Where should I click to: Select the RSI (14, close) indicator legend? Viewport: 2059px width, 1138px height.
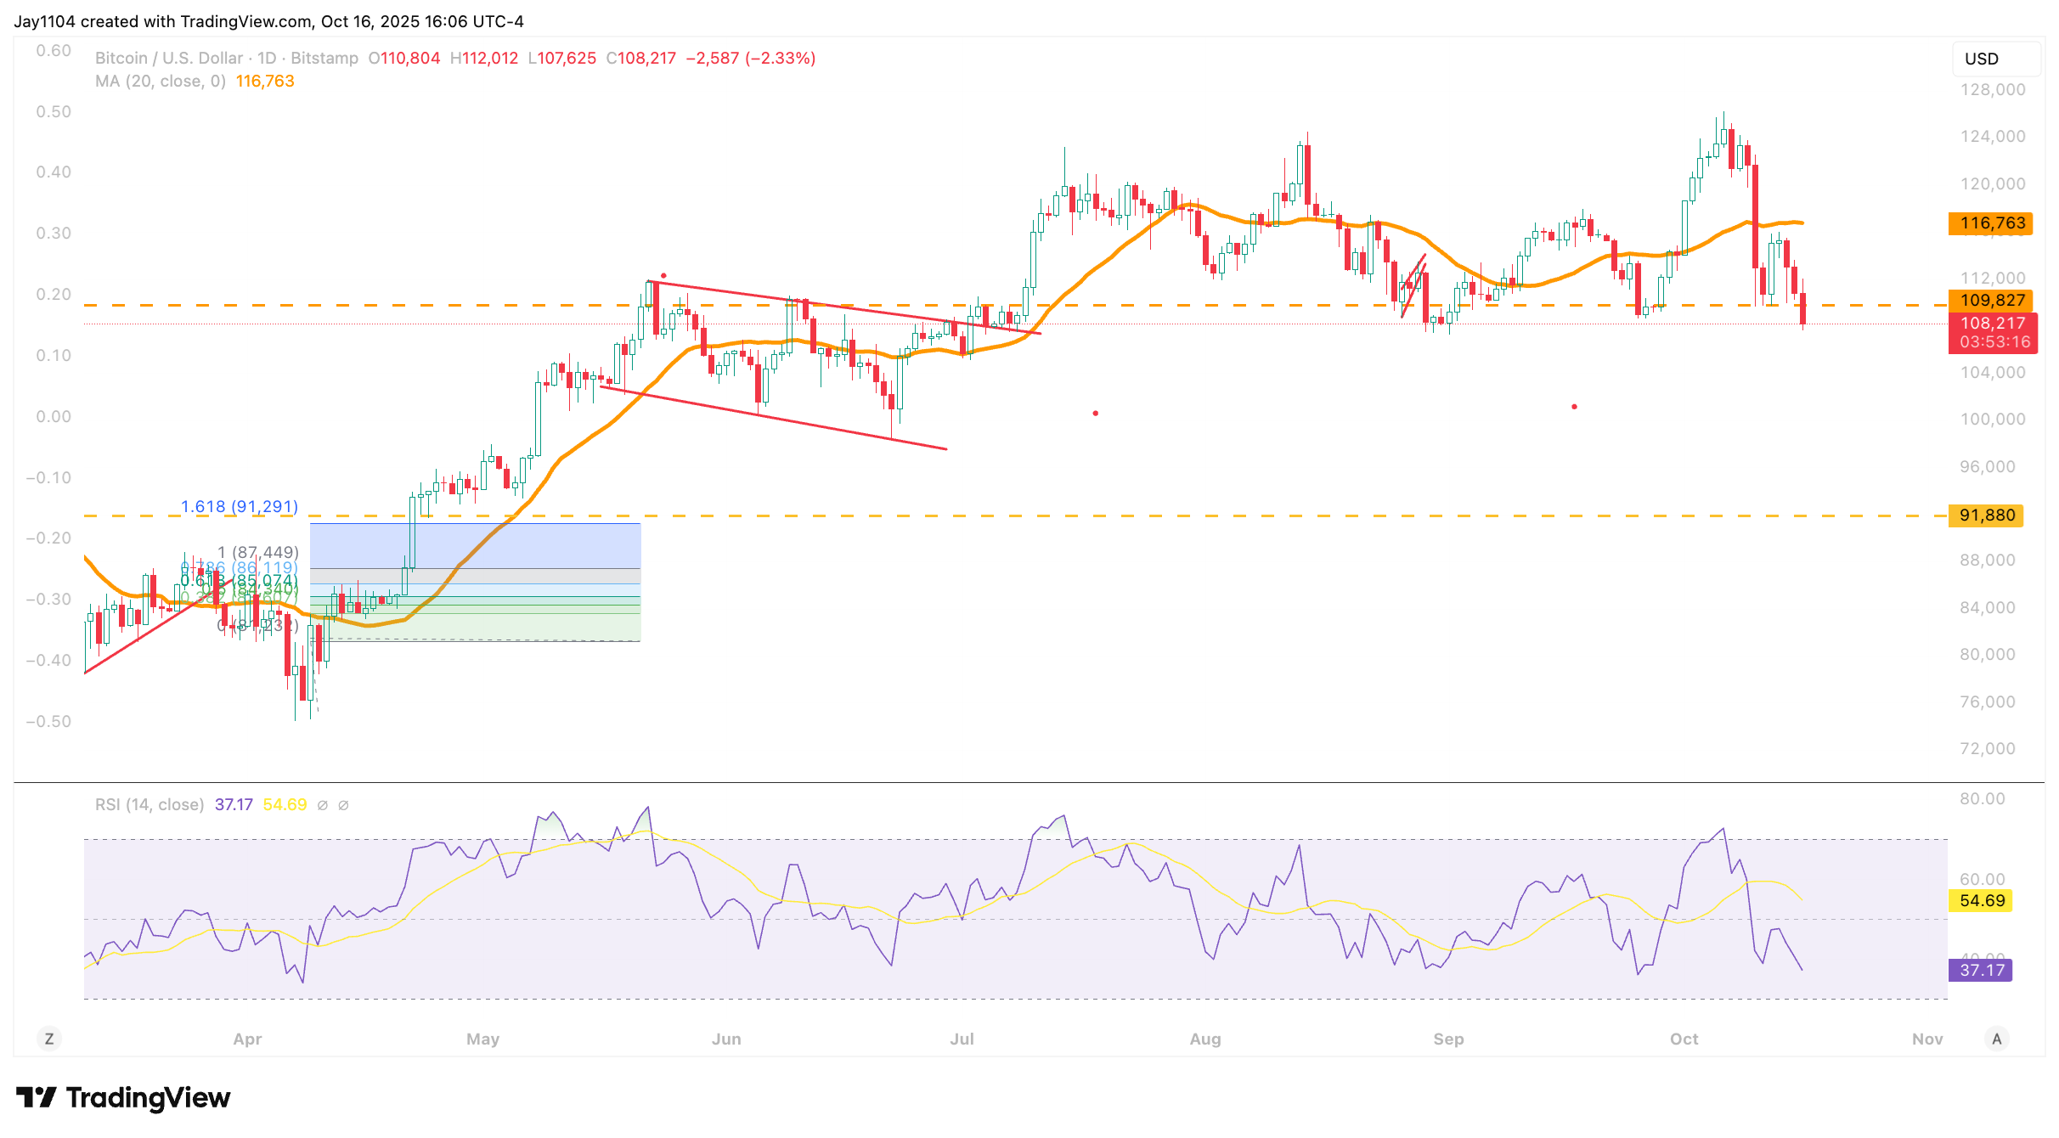[x=149, y=805]
